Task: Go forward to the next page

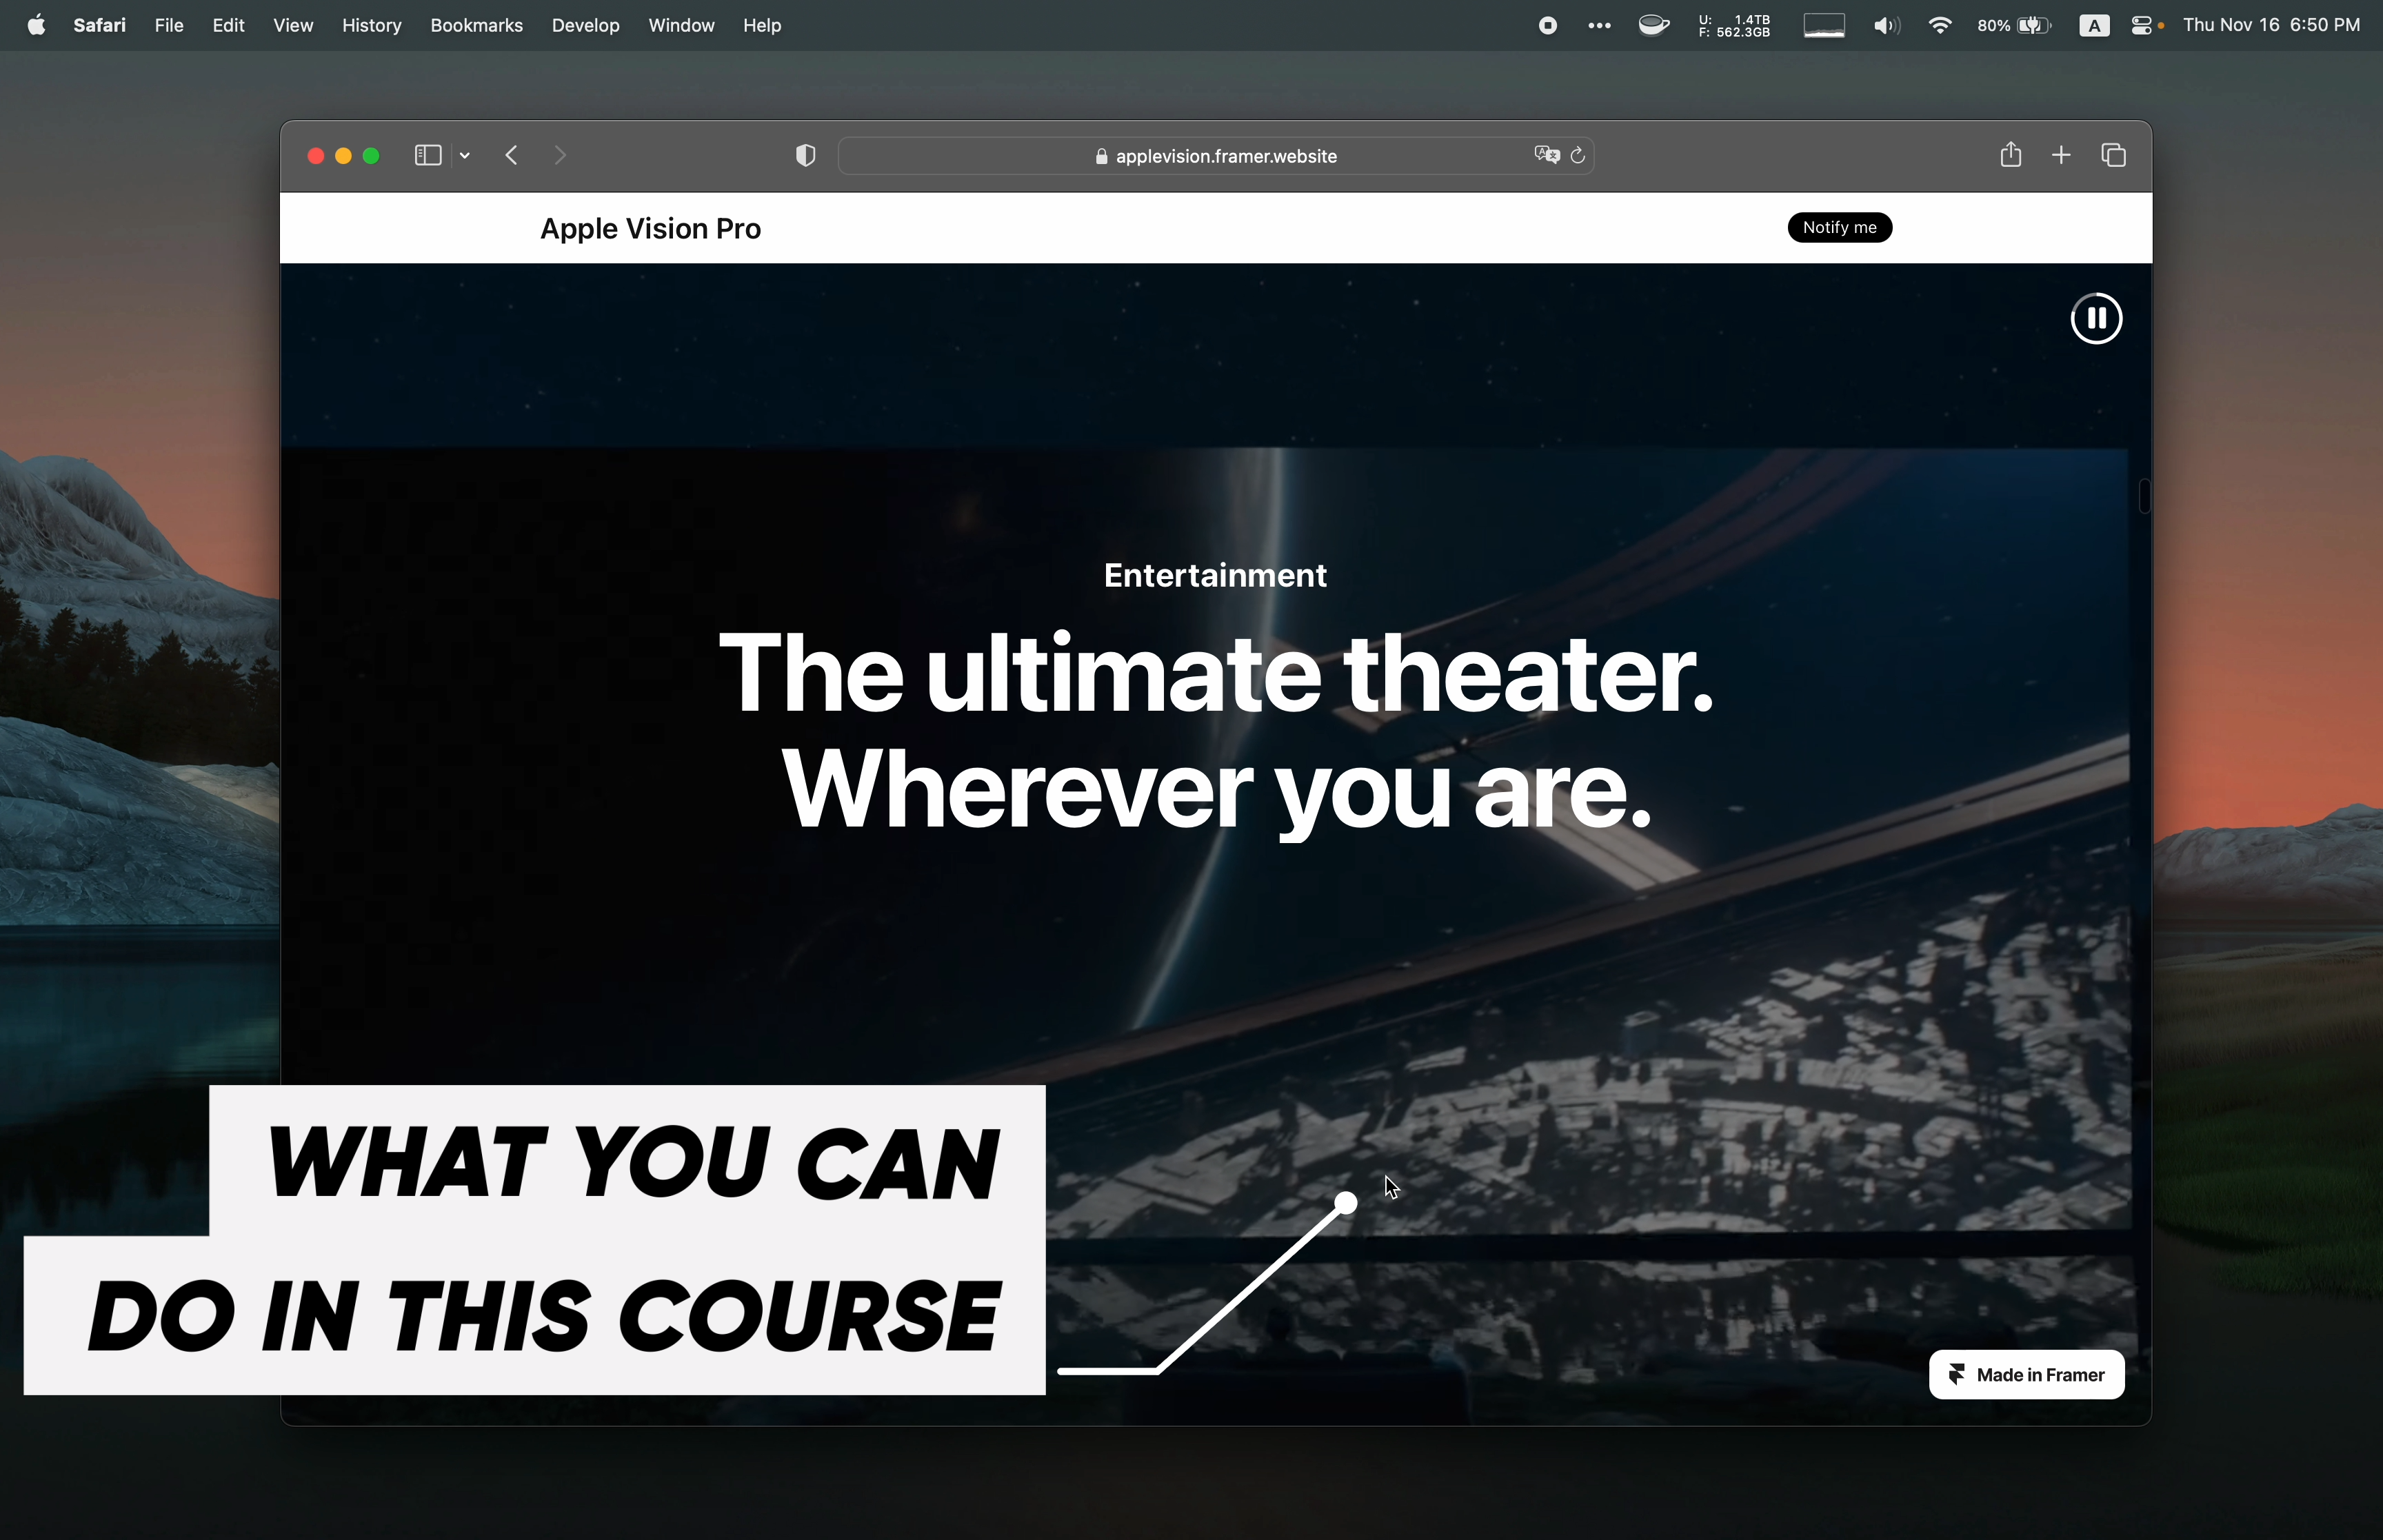Action: coord(560,155)
